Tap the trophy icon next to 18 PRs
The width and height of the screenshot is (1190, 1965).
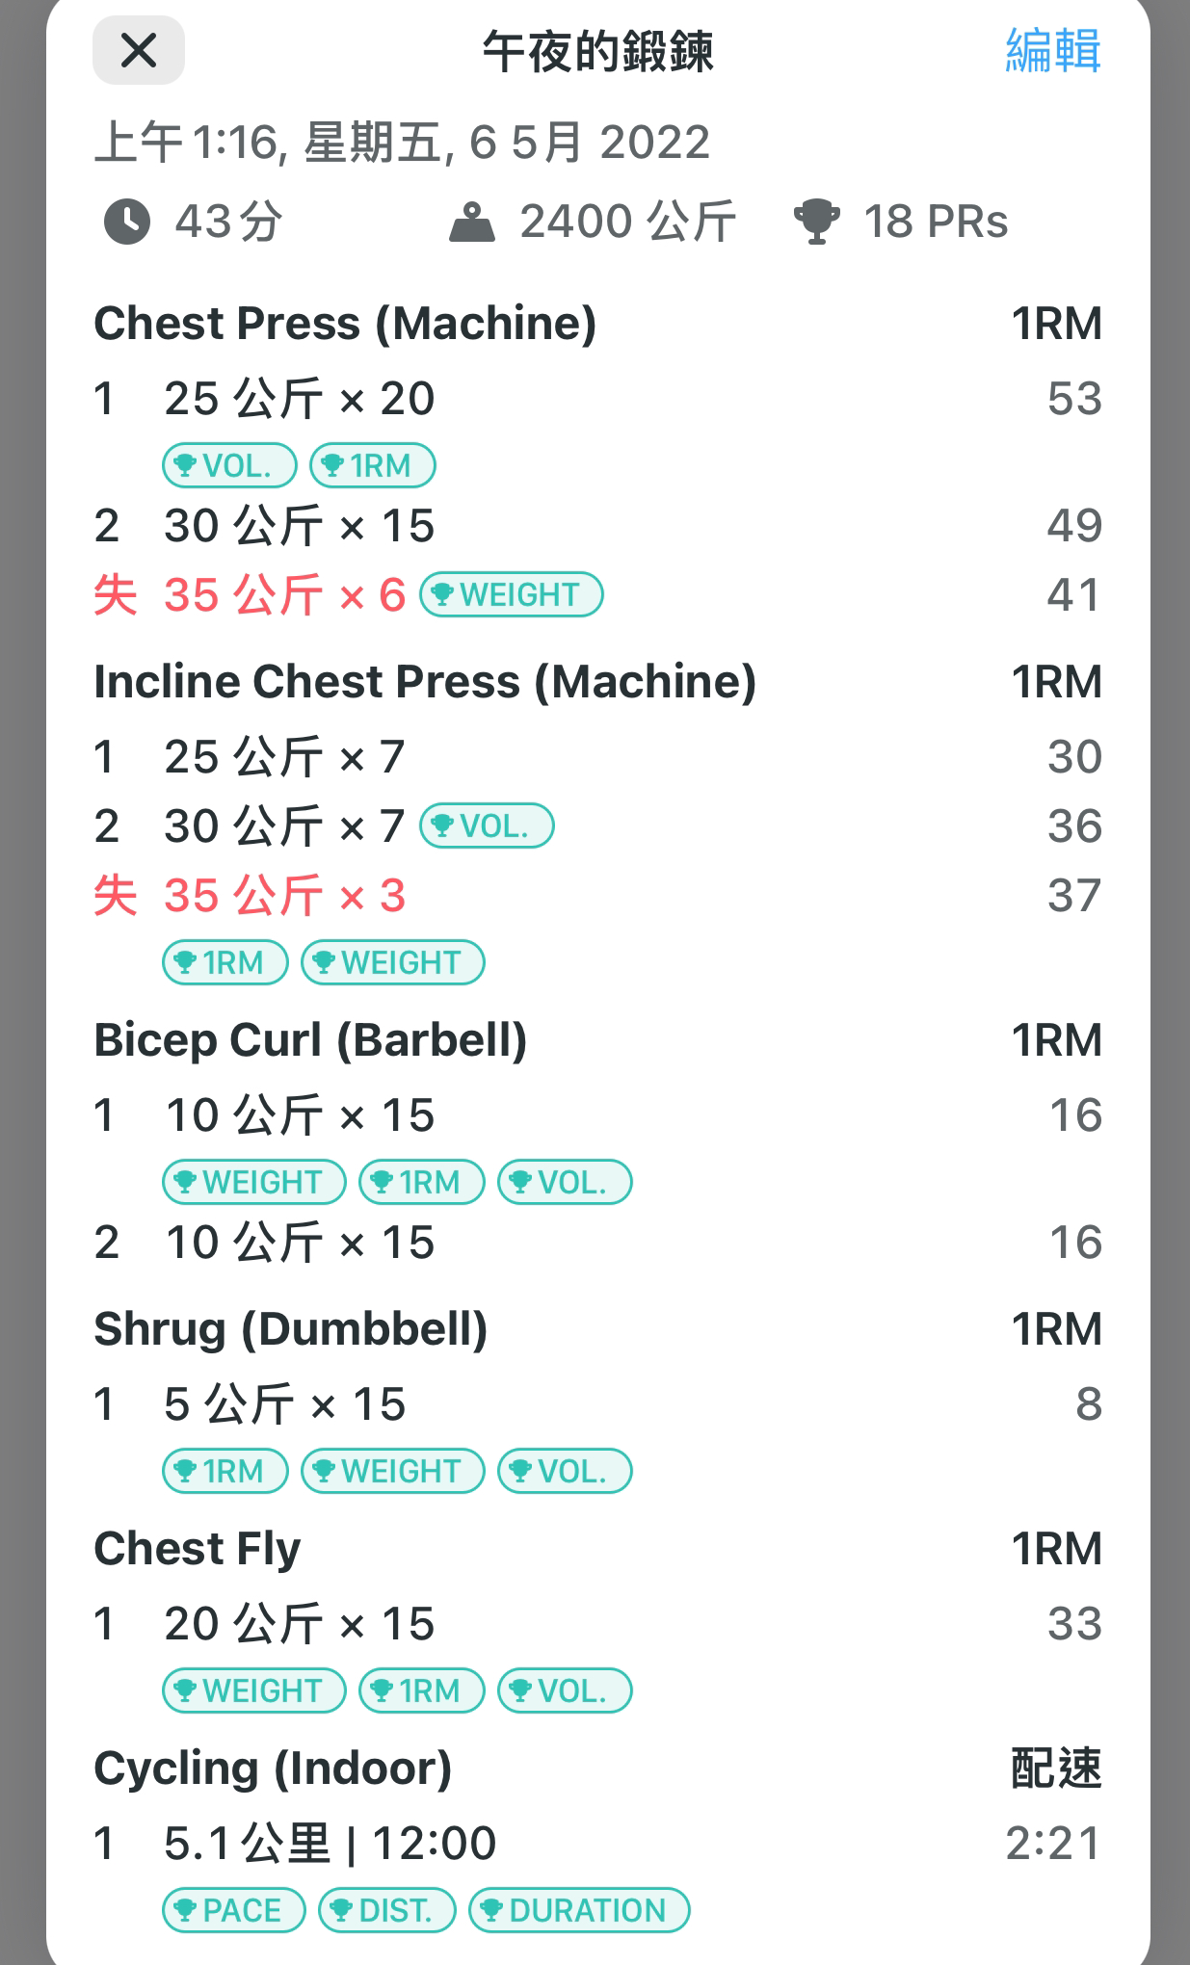pos(816,223)
